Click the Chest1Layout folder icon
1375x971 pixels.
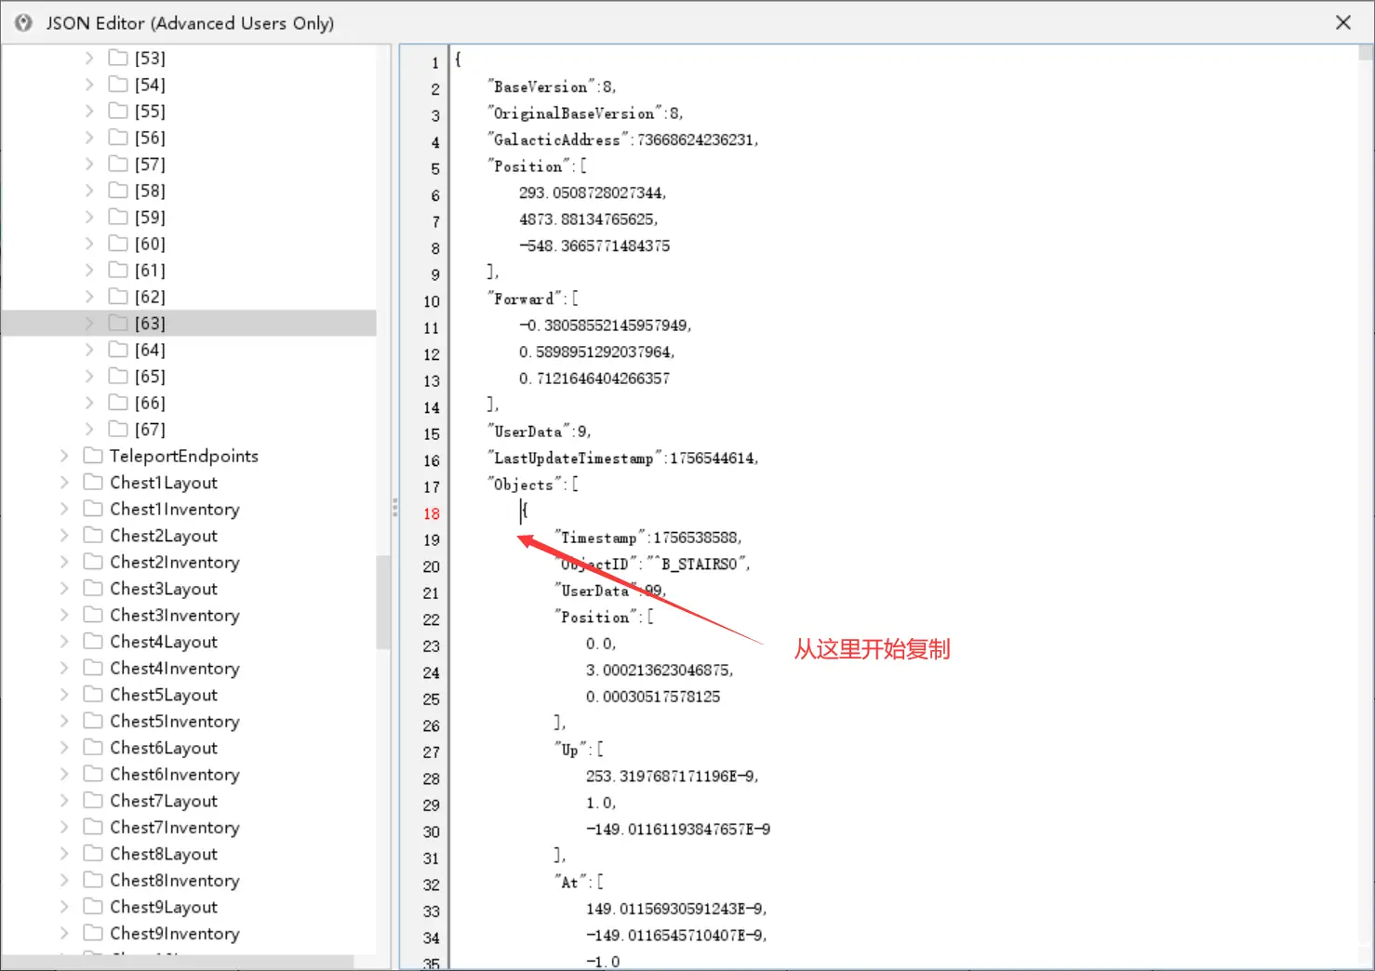coord(93,482)
